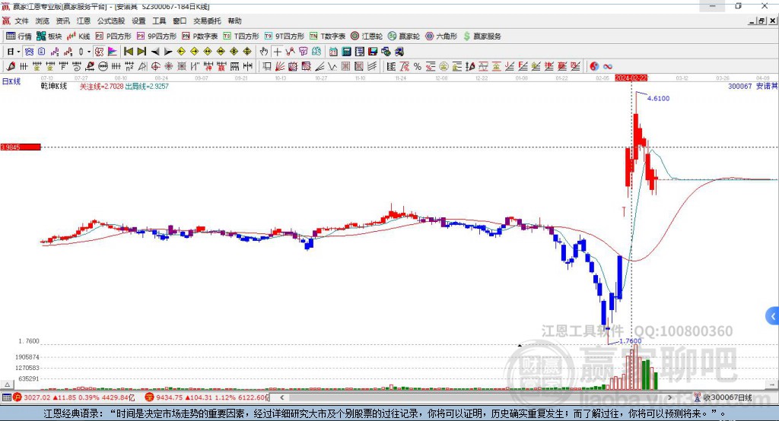Open the P四方形 tool

(113, 36)
